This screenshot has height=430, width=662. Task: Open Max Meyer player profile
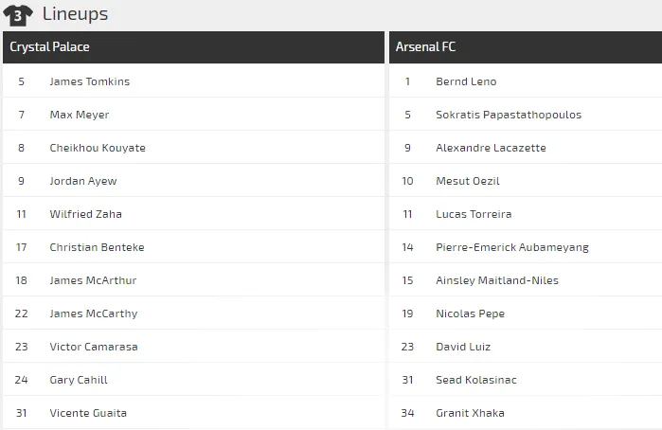coord(80,115)
